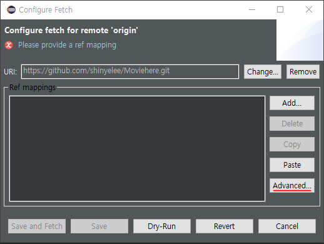The width and height of the screenshot is (324, 244).
Task: Open the Advanced... ref mapping dialog
Action: [292, 185]
